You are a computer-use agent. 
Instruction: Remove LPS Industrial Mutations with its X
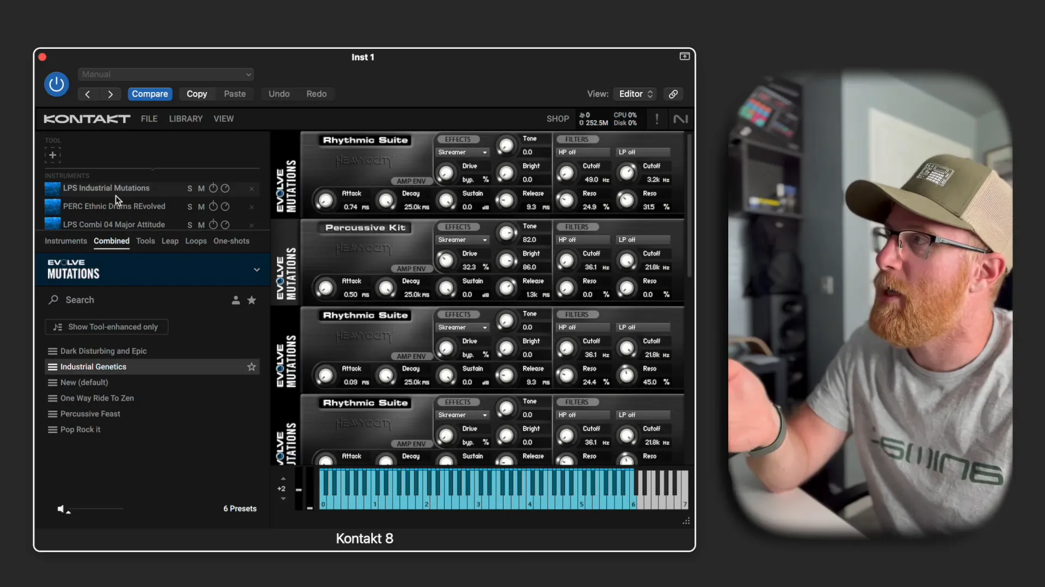coord(251,189)
